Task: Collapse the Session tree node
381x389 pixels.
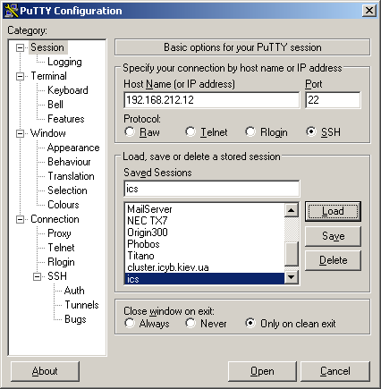Action: (x=20, y=47)
